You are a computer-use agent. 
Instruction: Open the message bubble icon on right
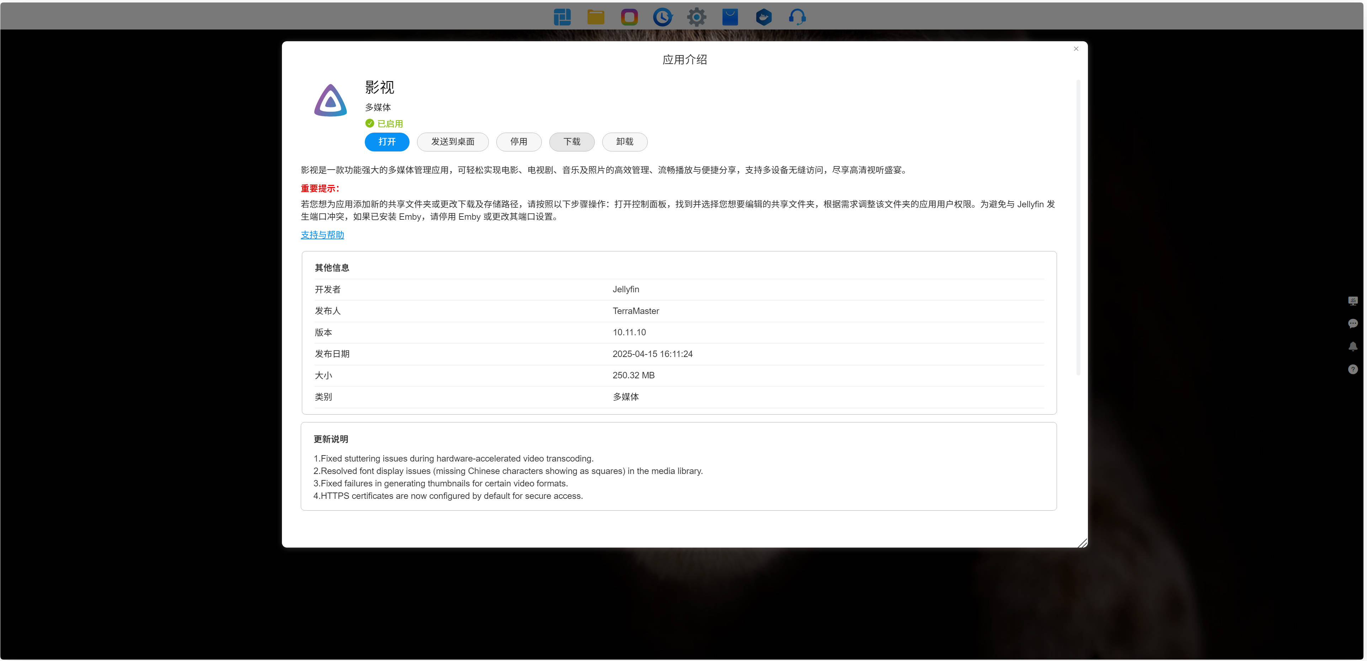pyautogui.click(x=1353, y=323)
